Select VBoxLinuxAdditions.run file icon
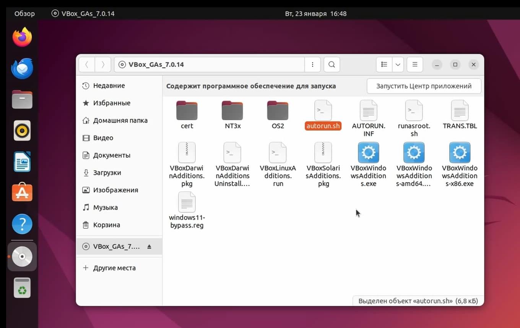 pyautogui.click(x=278, y=153)
